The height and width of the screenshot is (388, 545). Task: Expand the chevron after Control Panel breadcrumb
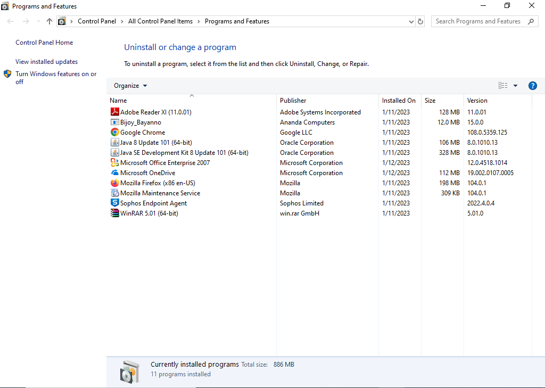point(122,21)
